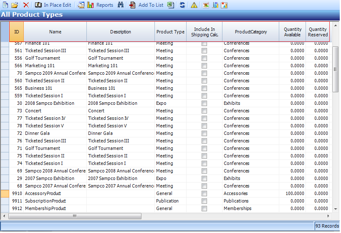
Task: Click the Open folder icon
Action: [15, 5]
